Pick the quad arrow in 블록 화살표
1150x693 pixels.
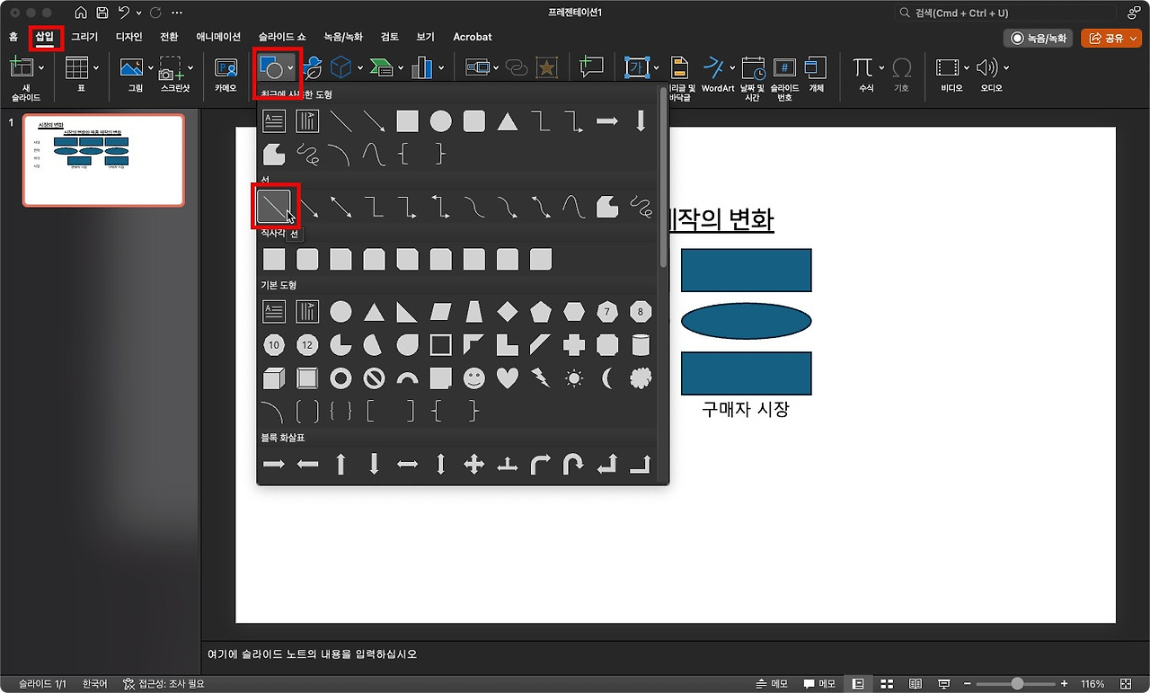(474, 464)
